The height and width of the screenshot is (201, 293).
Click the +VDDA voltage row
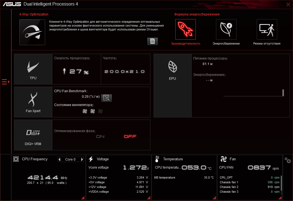(118, 192)
